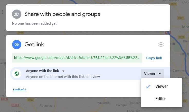Open link settings gear icon

click(161, 45)
